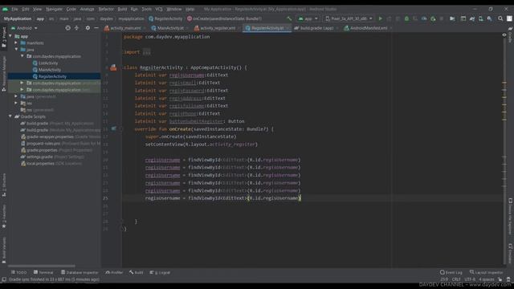The height and width of the screenshot is (289, 514).
Task: Open the Structure sidebar tool button
Action: pos(3,185)
